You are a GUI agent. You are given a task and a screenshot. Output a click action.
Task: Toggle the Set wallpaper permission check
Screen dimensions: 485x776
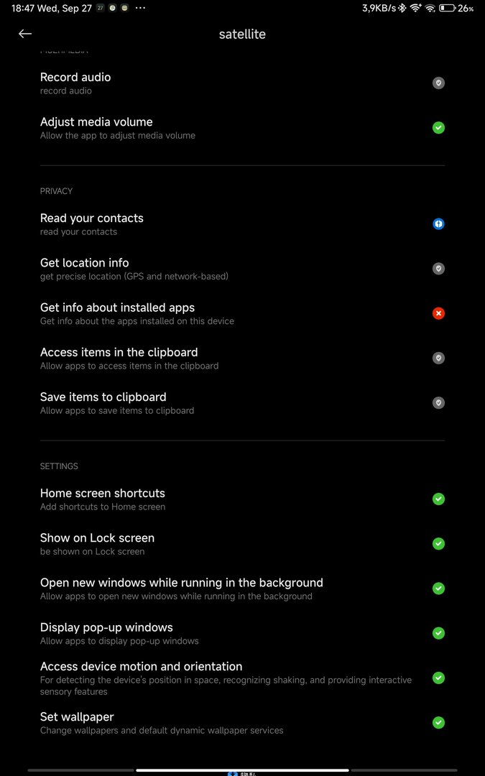(x=438, y=723)
